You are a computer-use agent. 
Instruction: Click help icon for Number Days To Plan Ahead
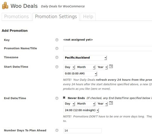pos(57,130)
